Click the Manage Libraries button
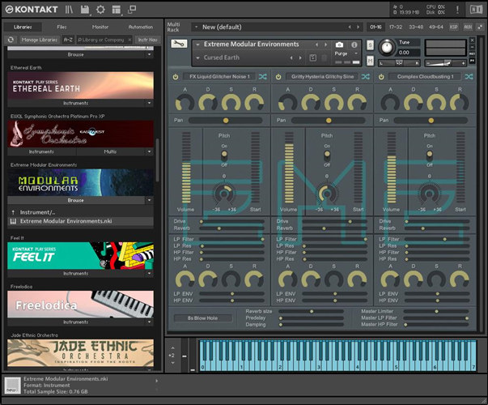 click(x=39, y=39)
